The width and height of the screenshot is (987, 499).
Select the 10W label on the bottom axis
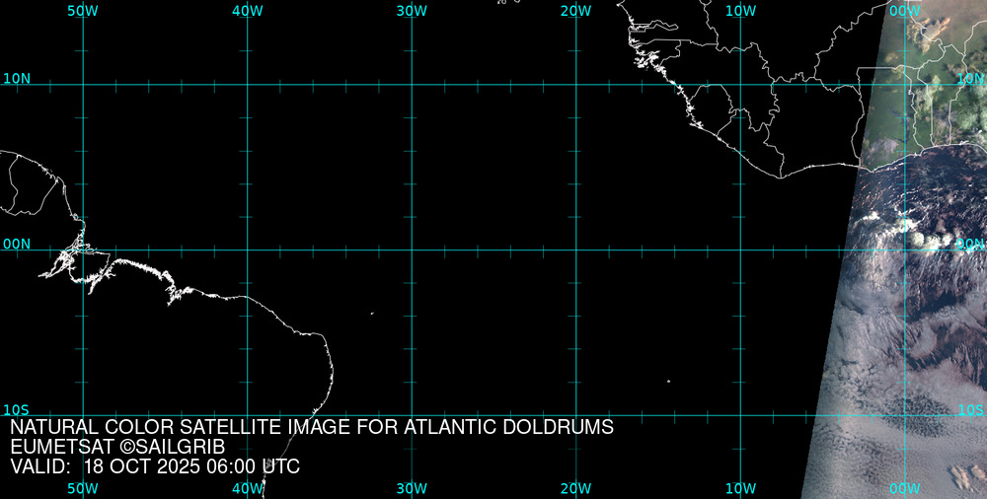pyautogui.click(x=740, y=488)
